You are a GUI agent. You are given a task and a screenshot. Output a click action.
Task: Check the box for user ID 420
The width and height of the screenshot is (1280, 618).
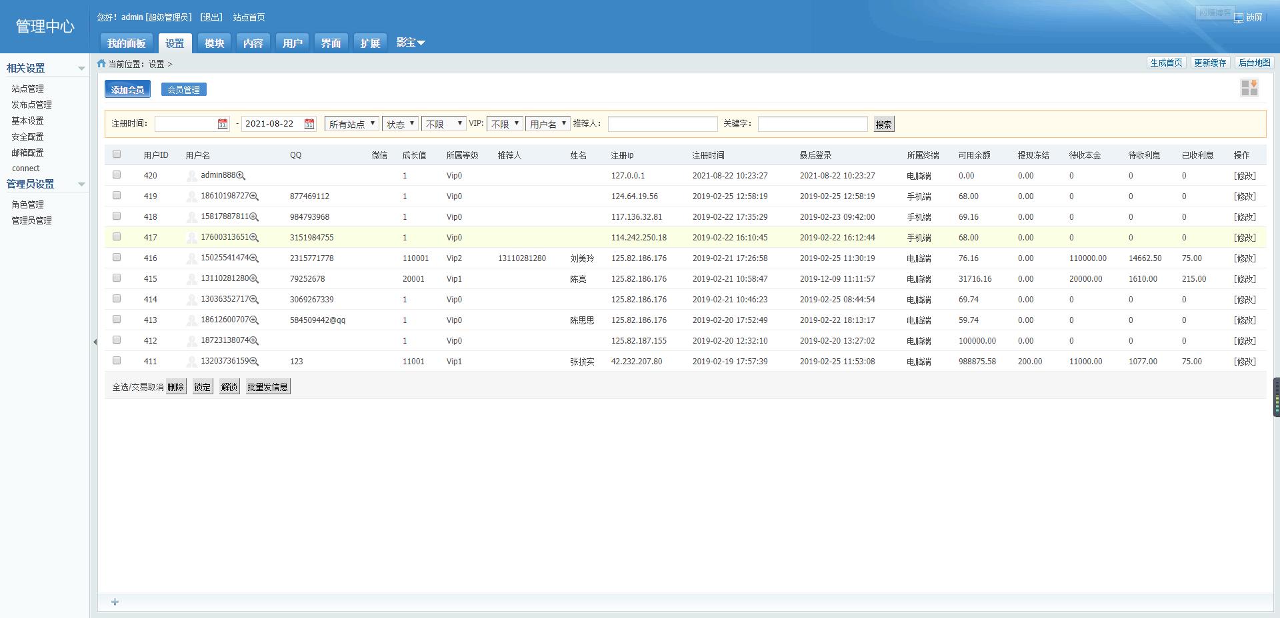pyautogui.click(x=117, y=174)
